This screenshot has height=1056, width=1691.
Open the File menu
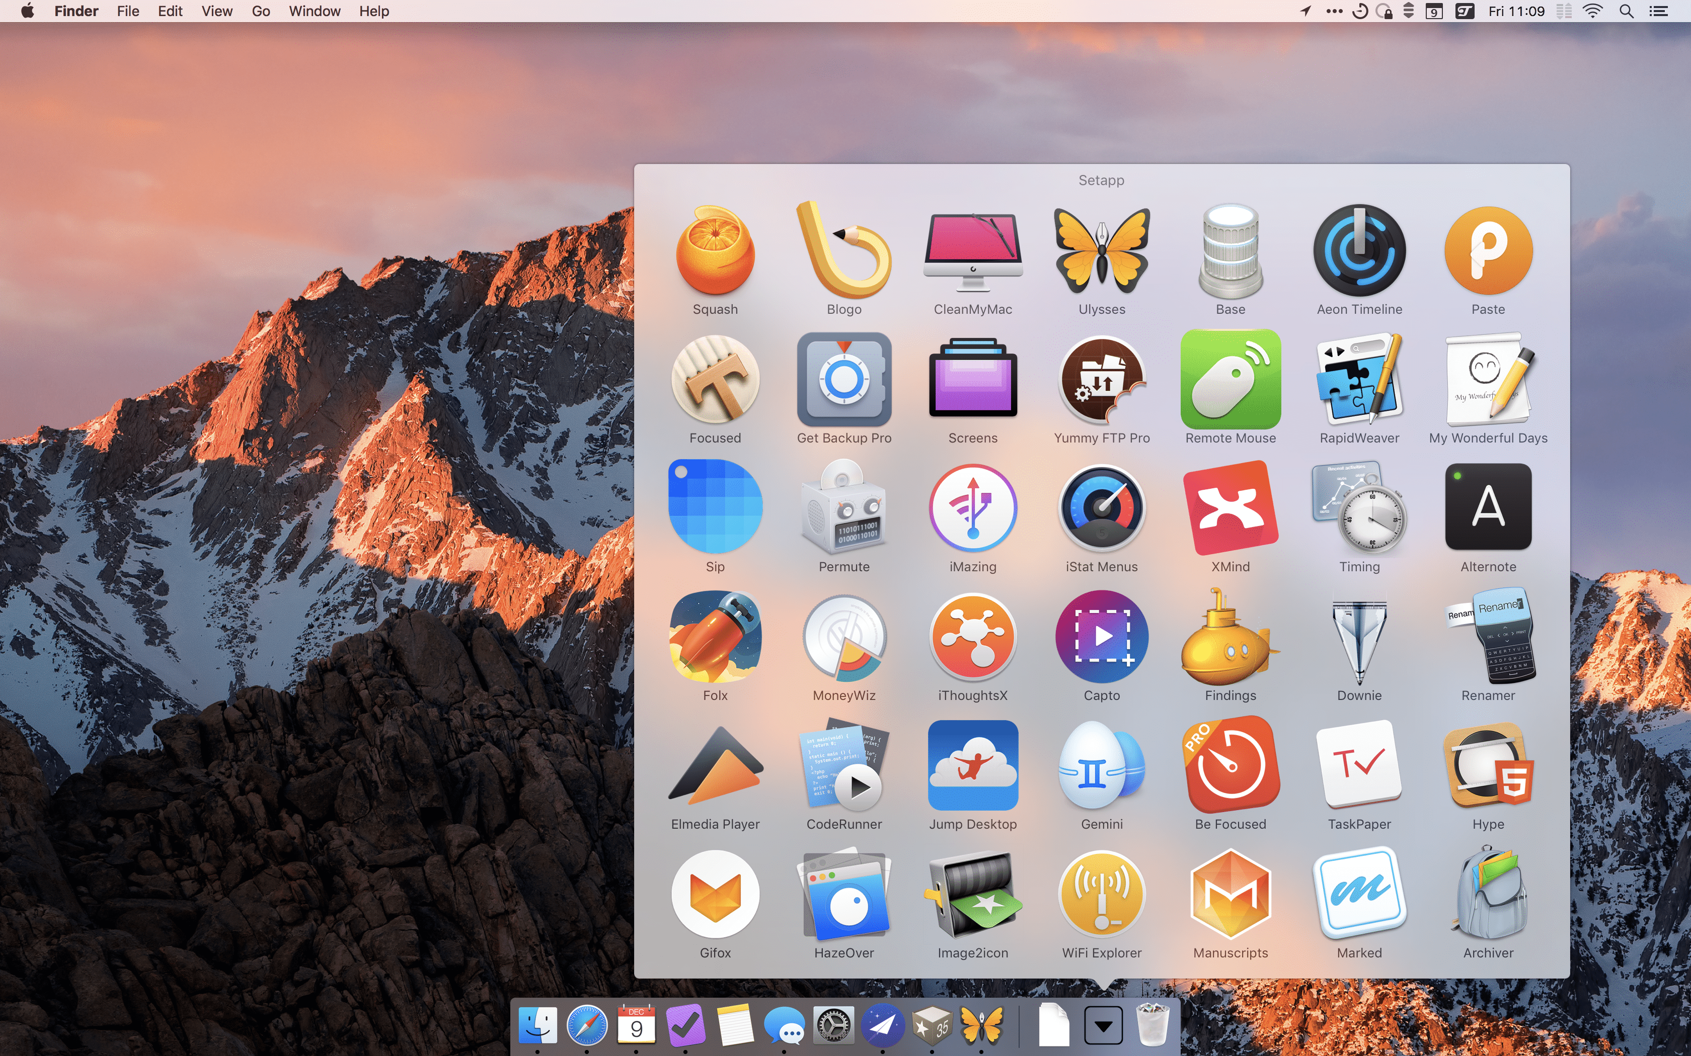tap(128, 11)
